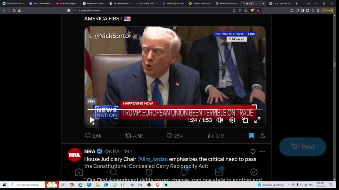The height and width of the screenshot is (190, 339).
Task: Show hidden system tray icons
Action: pos(289,185)
